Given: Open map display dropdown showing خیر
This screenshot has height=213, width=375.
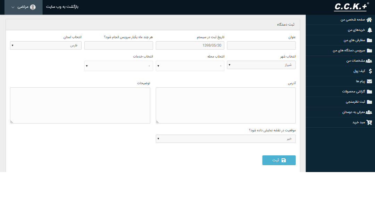Looking at the screenshot, I should coord(226,139).
